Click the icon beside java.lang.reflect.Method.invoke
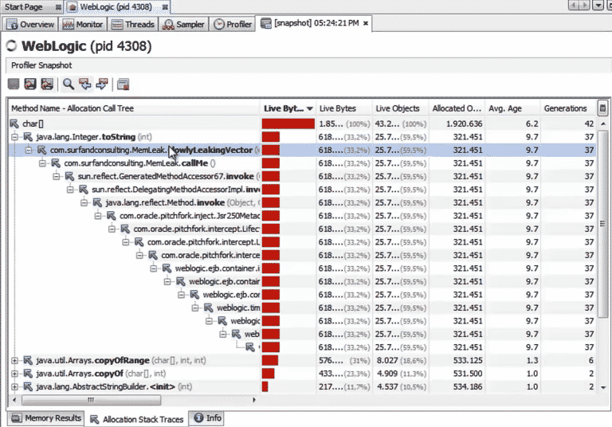612x427 pixels. pyautogui.click(x=97, y=202)
